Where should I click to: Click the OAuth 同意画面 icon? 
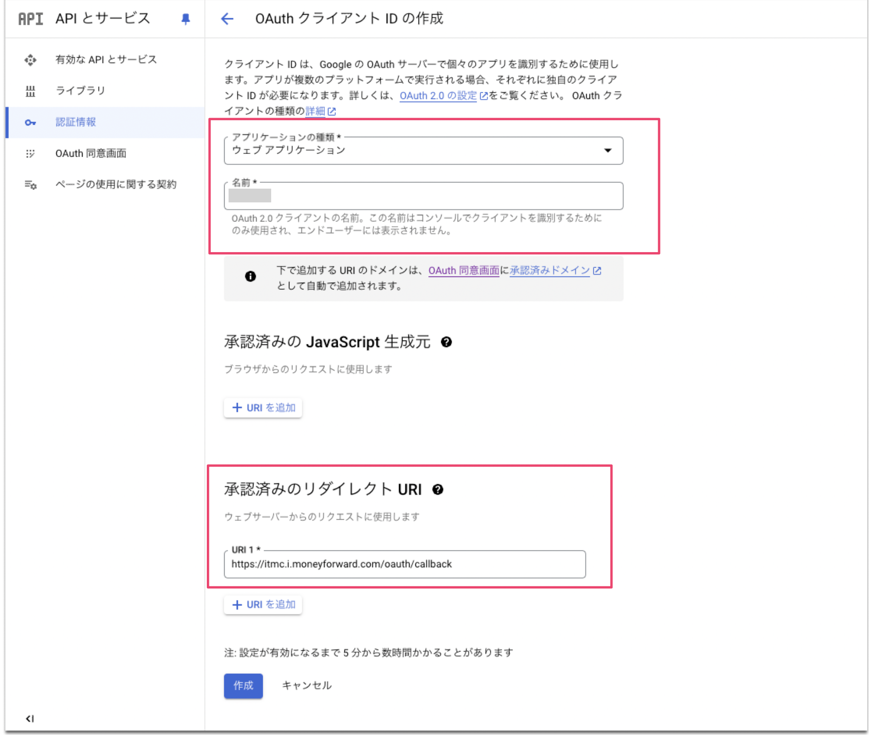click(x=30, y=154)
